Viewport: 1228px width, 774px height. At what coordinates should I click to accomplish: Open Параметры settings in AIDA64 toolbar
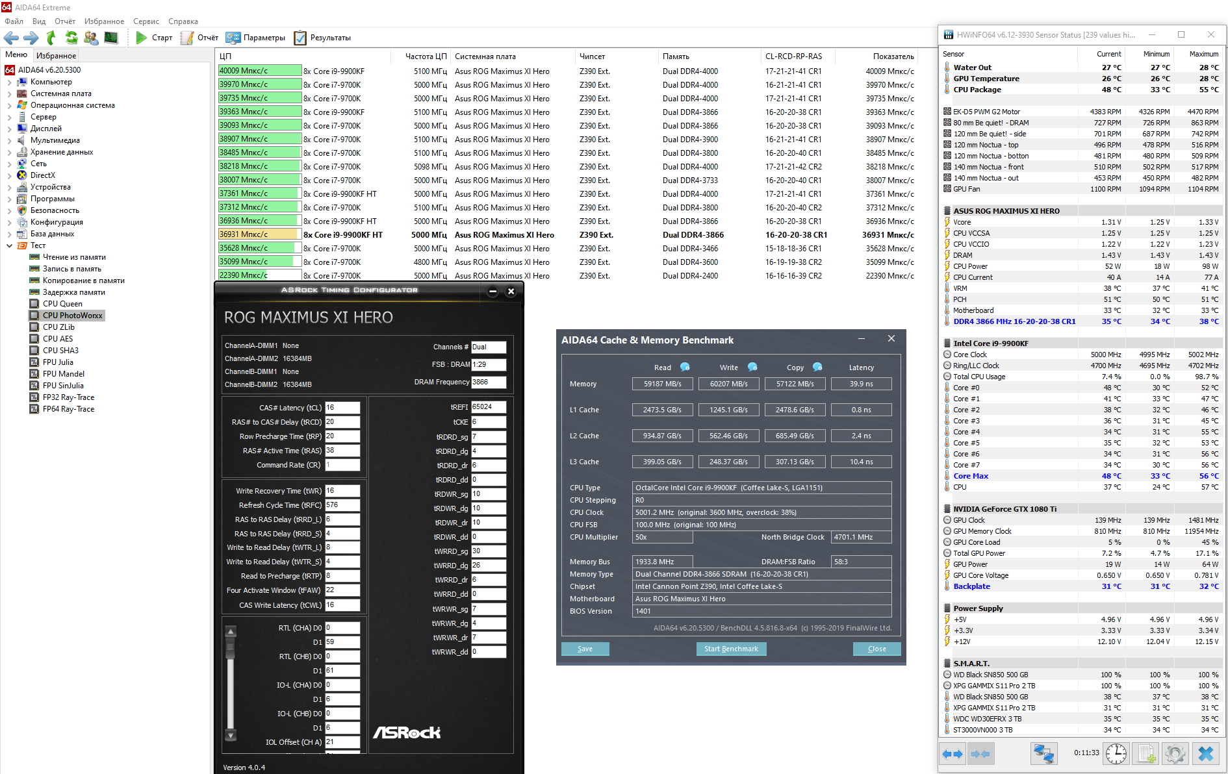pos(255,38)
